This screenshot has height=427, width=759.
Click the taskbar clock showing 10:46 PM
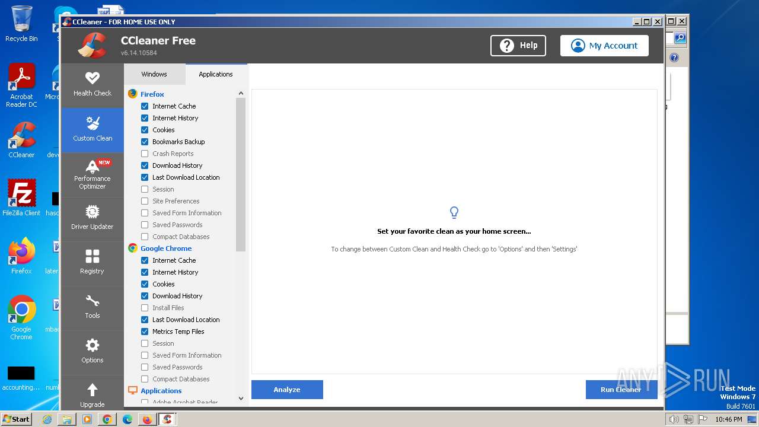[728, 419]
